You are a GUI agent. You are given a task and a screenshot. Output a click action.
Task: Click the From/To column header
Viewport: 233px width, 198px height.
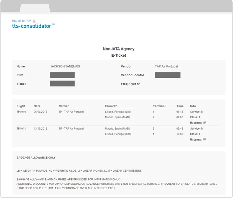111,106
